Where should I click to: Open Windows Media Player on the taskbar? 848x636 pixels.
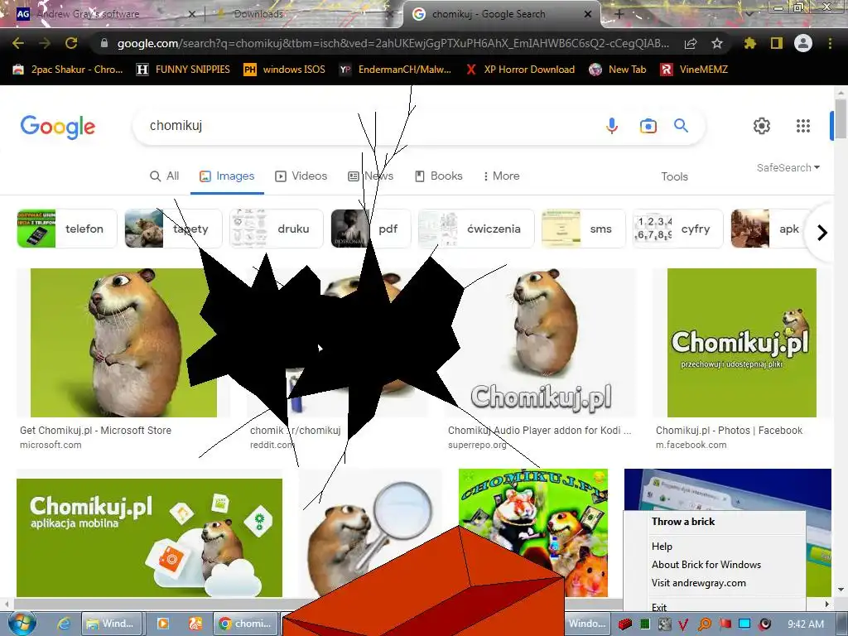point(163,624)
